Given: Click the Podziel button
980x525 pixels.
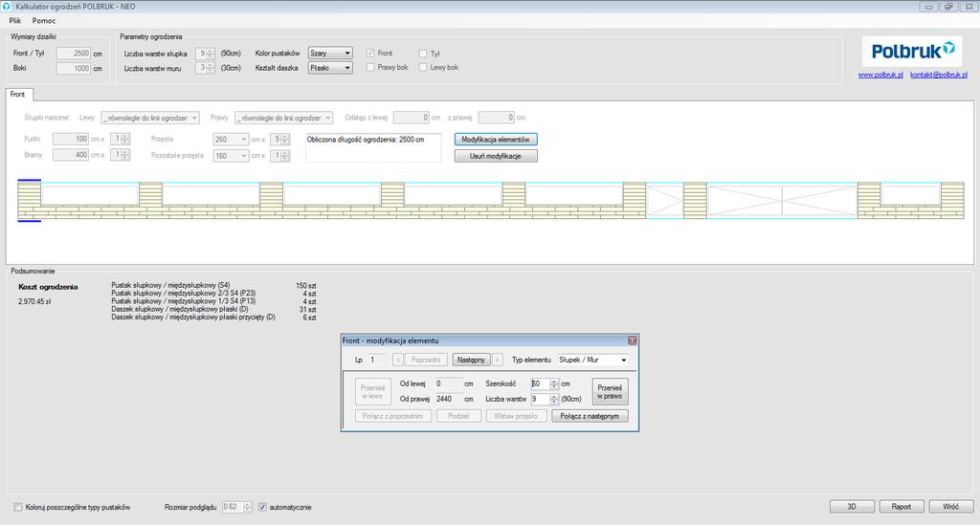Looking at the screenshot, I should [458, 416].
